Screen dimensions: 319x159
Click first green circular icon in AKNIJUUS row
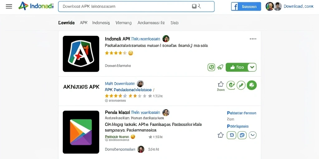pos(231,85)
